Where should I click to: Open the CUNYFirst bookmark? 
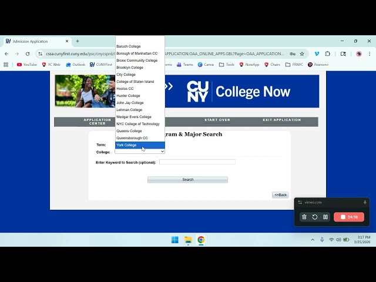tap(100, 65)
